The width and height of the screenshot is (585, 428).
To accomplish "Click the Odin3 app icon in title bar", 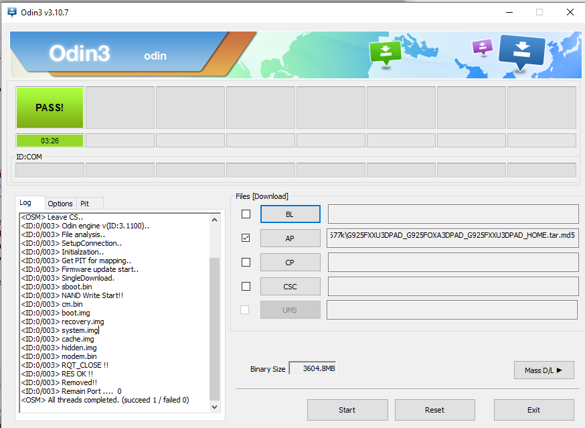I will [12, 12].
